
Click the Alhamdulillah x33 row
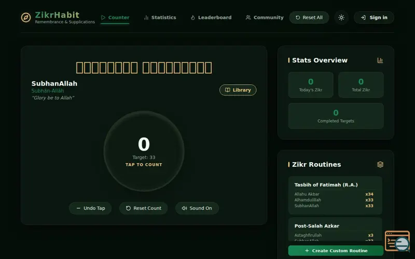pos(334,200)
